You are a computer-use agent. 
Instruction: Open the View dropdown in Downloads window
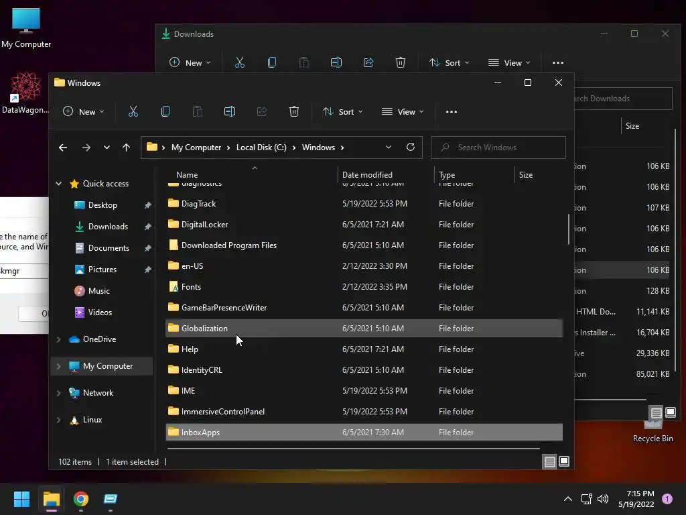tap(509, 62)
